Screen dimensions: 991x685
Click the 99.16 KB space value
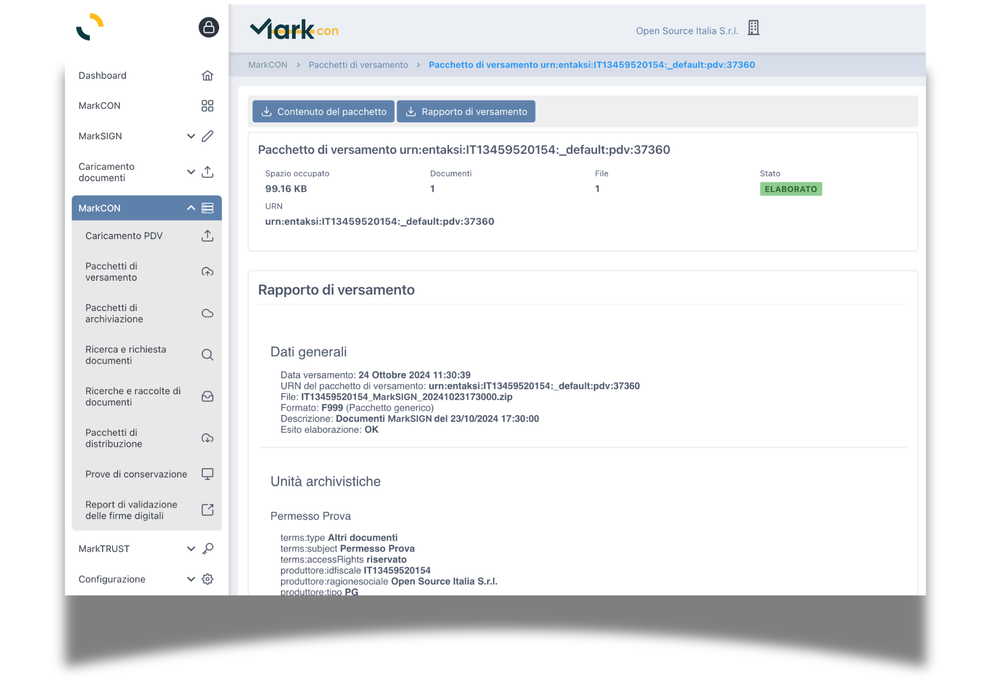[x=286, y=189]
